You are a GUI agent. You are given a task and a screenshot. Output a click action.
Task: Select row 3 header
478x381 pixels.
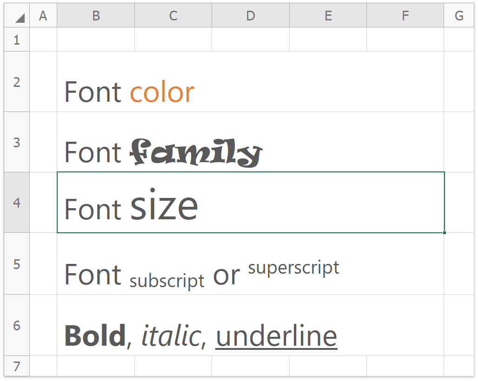17,142
